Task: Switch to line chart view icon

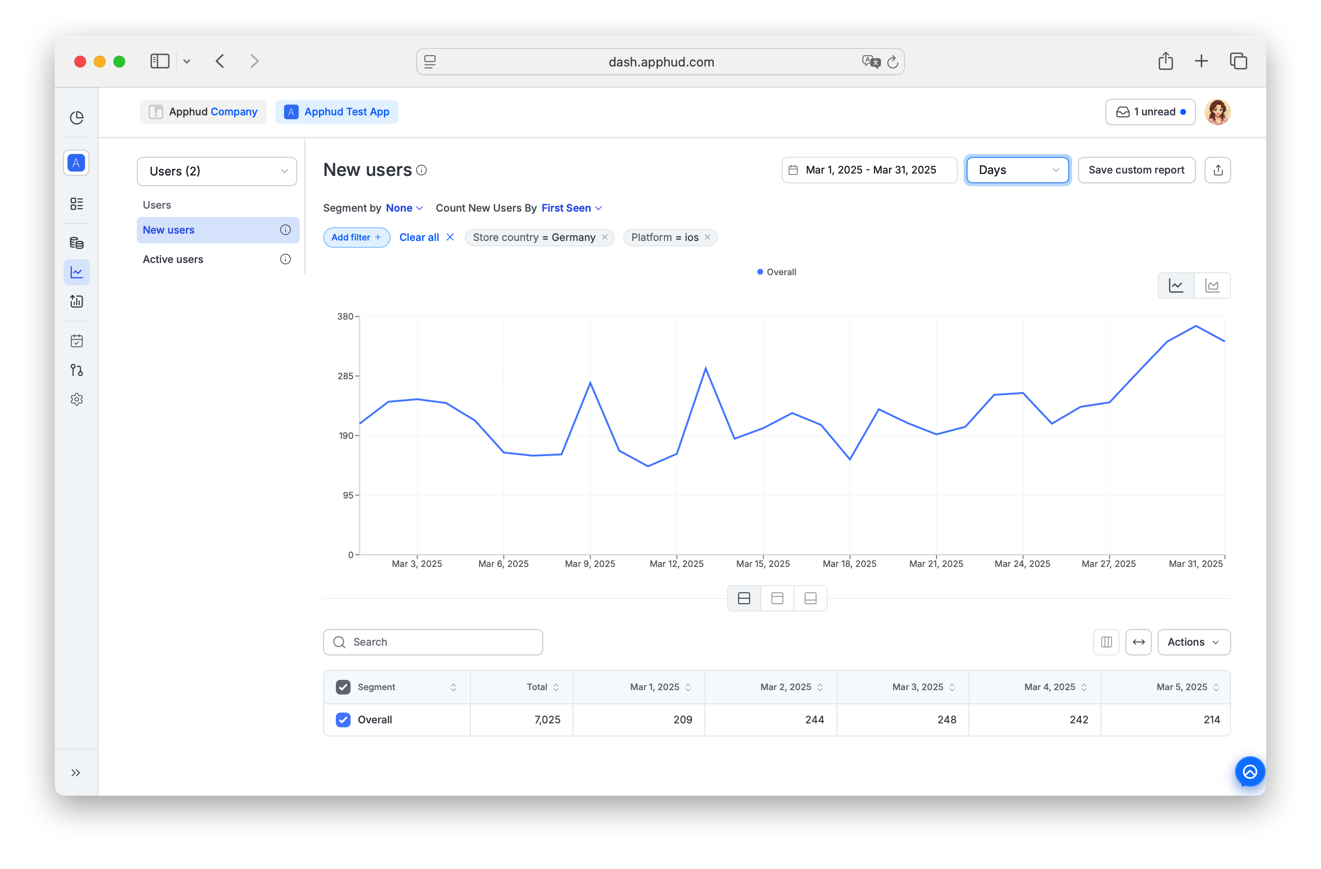Action: click(x=1176, y=286)
